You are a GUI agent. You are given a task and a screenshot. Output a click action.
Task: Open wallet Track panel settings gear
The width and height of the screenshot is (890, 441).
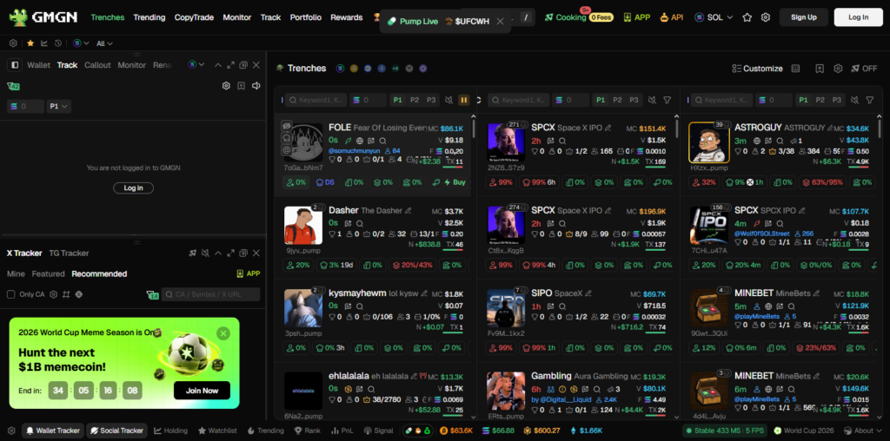click(226, 86)
